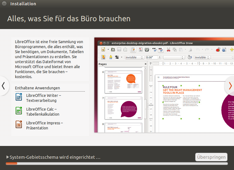Go to the previous slide arrow
The image size is (234, 170).
point(3,86)
